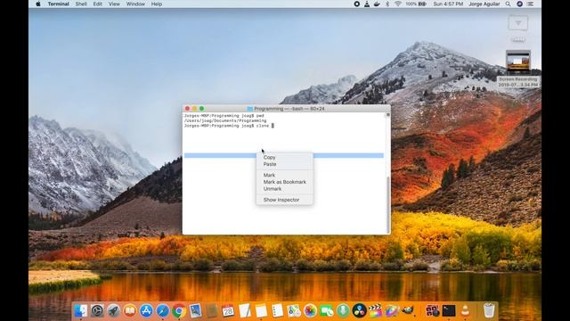Choose Show Inspector in context menu

(284, 200)
